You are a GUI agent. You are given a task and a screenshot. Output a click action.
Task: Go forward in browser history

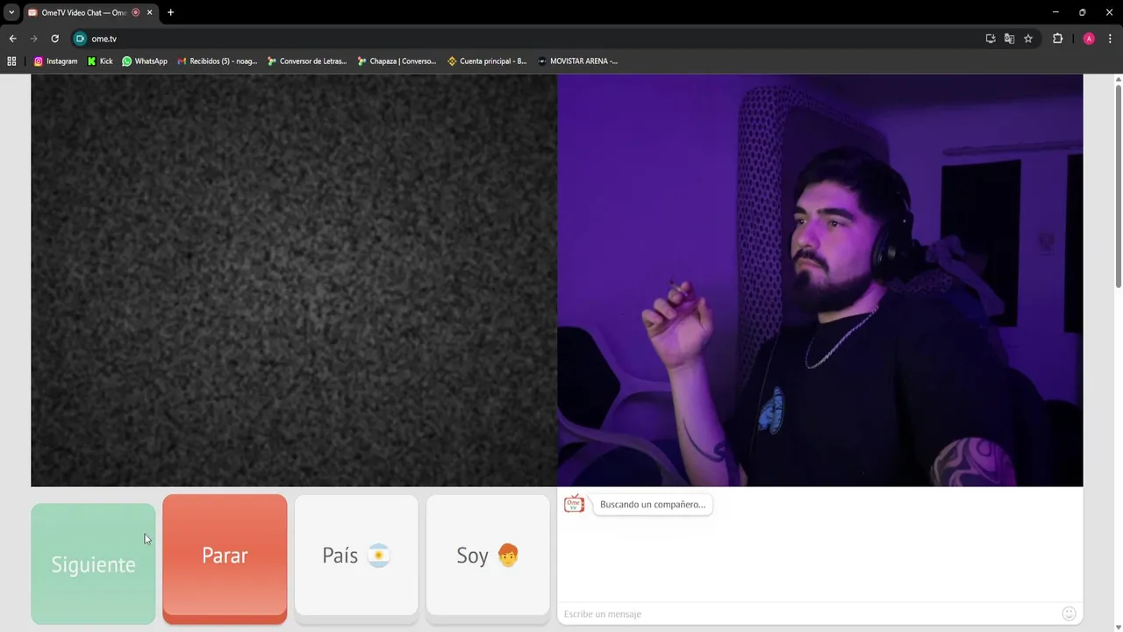pos(33,39)
